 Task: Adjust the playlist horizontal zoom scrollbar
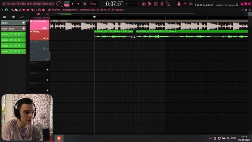66,14
